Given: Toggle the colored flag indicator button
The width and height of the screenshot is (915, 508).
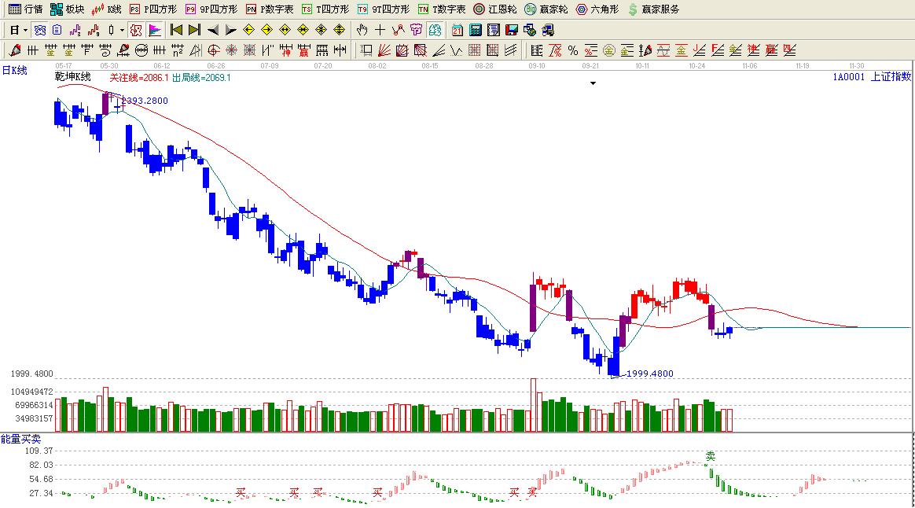Looking at the screenshot, I should (x=155, y=30).
